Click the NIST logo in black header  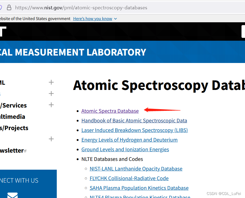(x=3, y=31)
